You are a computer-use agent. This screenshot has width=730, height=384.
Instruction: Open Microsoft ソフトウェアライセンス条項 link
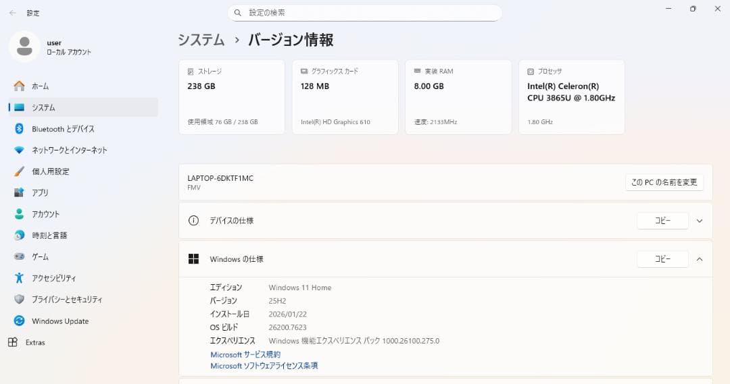tap(264, 366)
